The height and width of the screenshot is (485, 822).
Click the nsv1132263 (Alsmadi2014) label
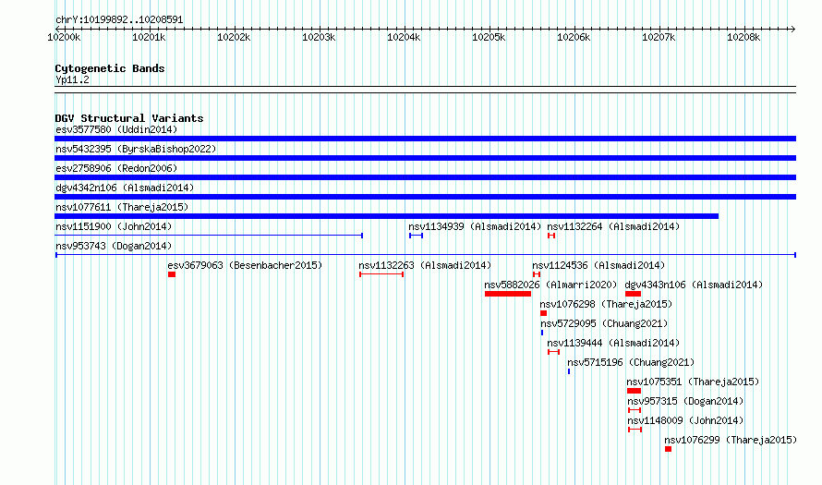click(425, 265)
